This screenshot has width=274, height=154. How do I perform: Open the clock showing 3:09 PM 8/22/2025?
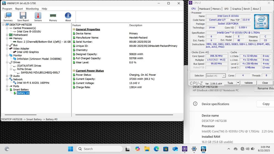coord(264,149)
